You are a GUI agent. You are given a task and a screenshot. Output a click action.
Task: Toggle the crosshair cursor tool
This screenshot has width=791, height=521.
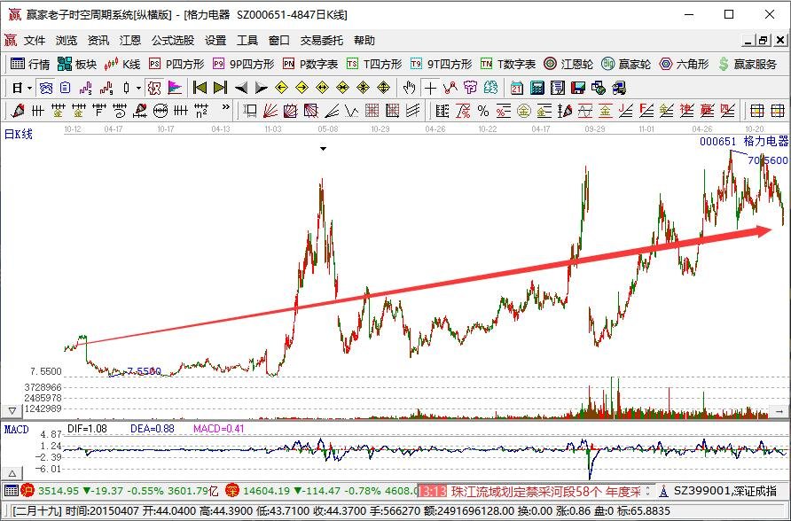[x=430, y=89]
